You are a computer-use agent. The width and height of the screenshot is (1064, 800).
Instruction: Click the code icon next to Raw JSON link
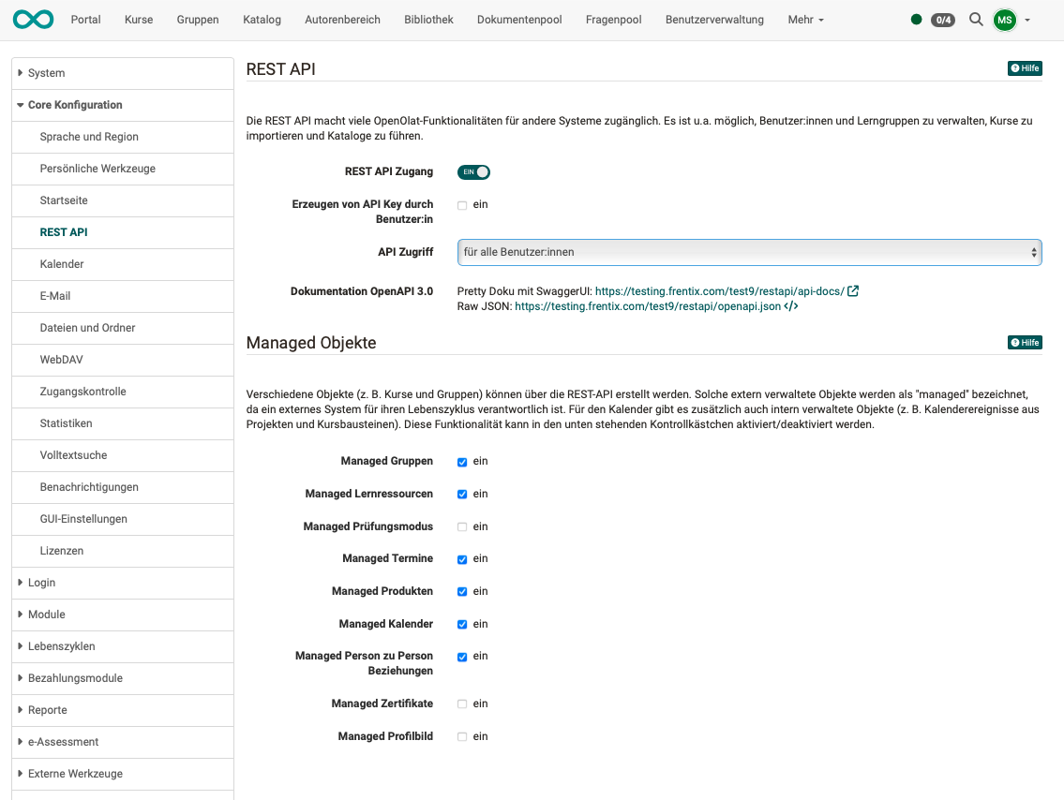point(793,305)
